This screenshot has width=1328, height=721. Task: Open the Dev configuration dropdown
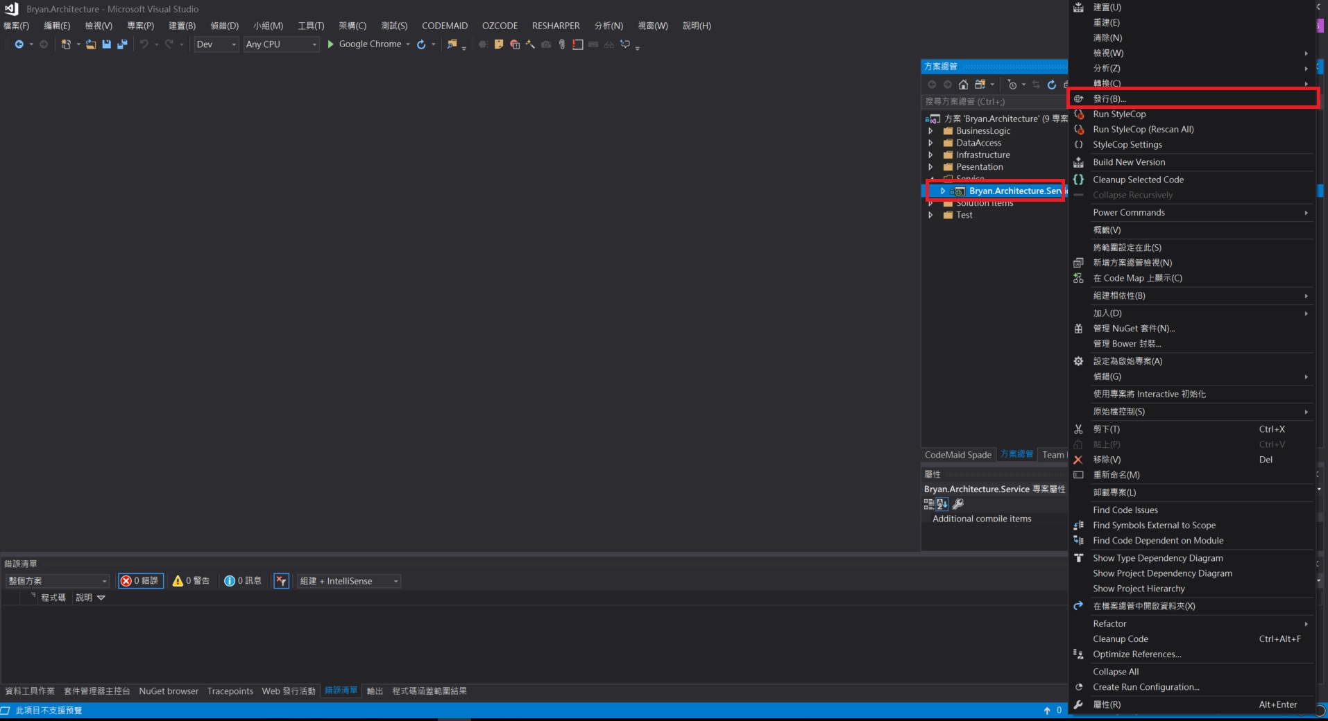click(x=216, y=44)
